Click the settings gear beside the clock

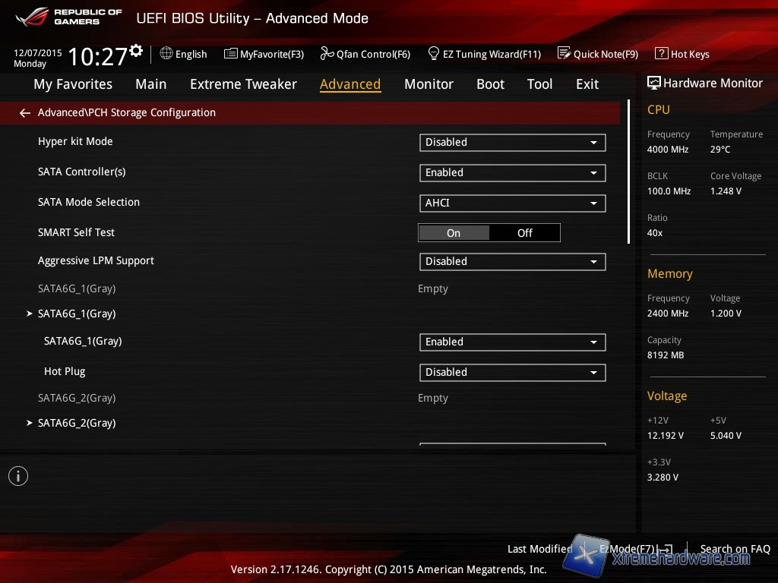(x=136, y=51)
